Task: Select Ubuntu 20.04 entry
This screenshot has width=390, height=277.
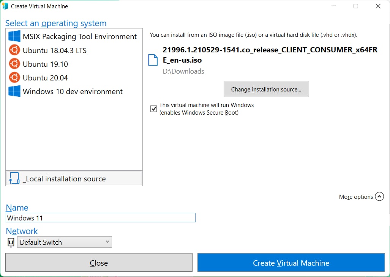Action: (74, 77)
